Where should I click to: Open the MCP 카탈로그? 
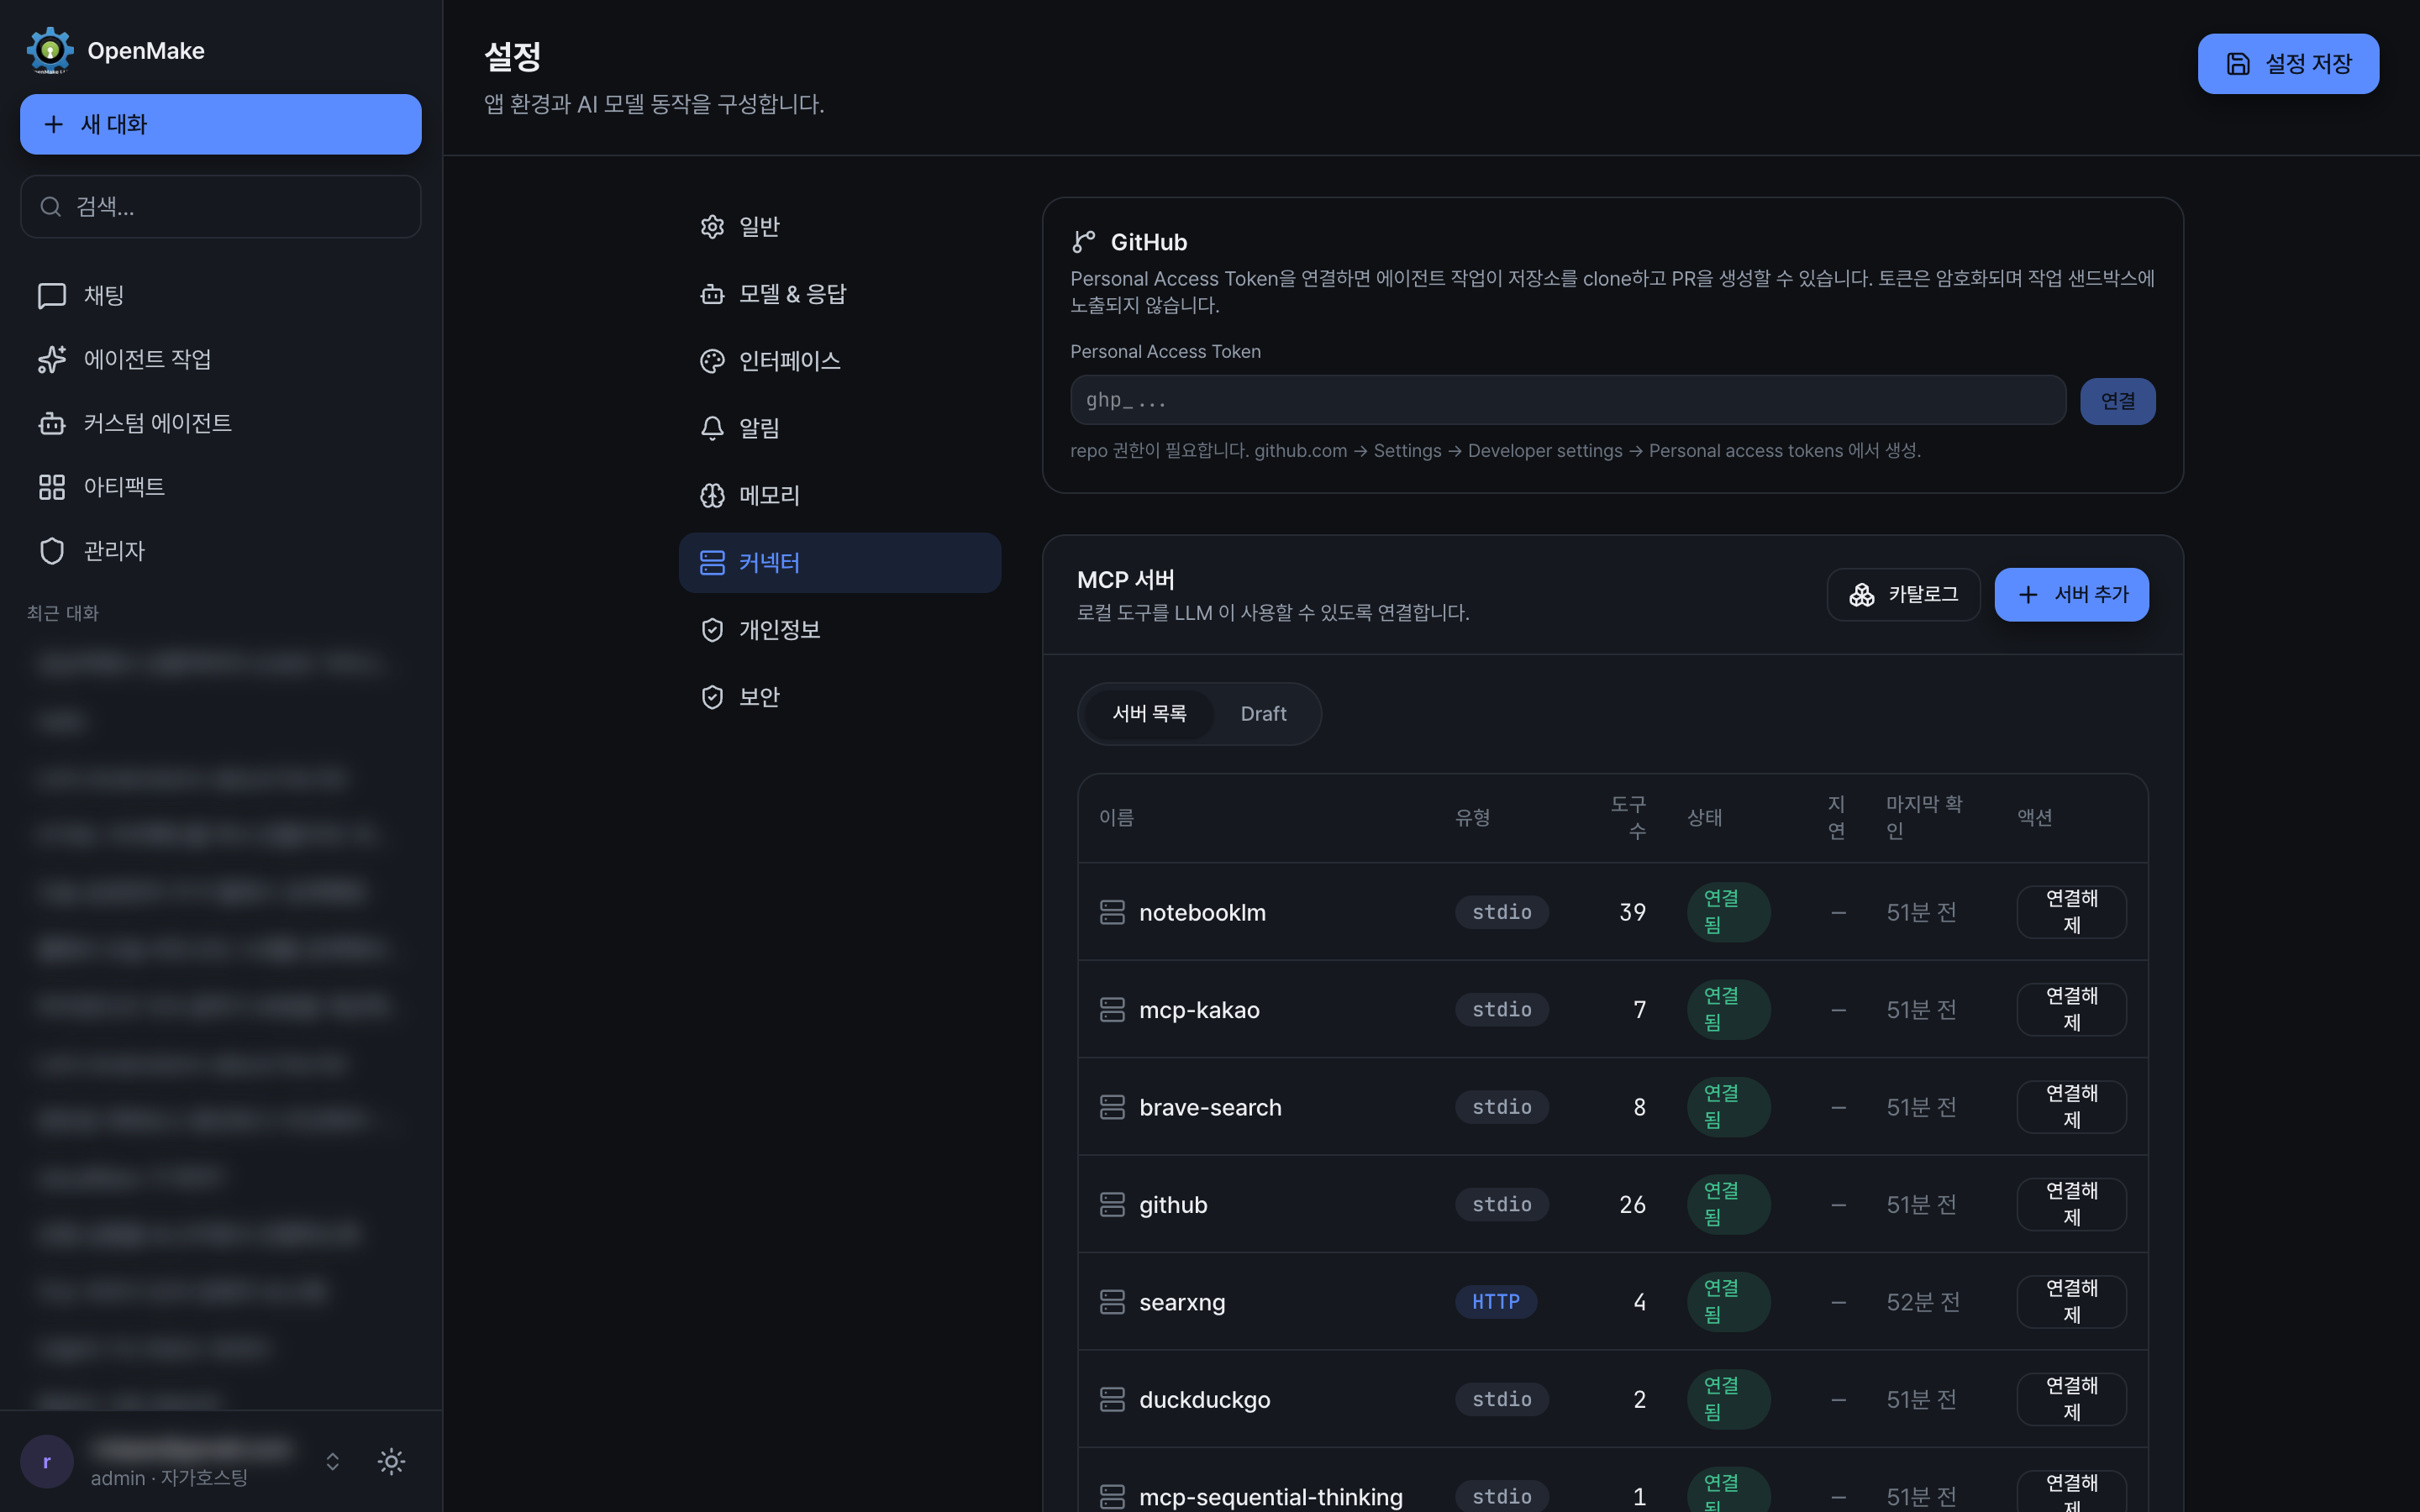[x=1903, y=595]
